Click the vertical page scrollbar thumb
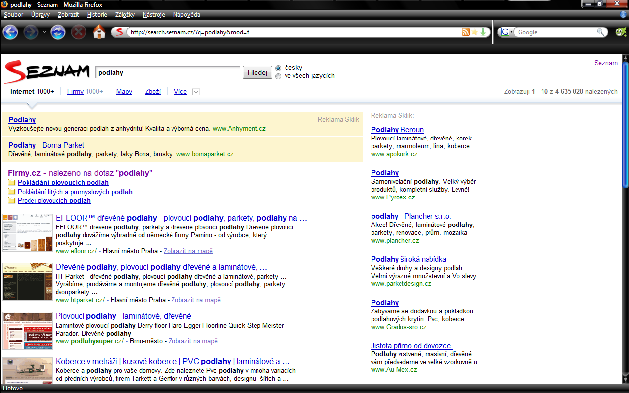Screen dimensions: 629x393 (x=625, y=125)
